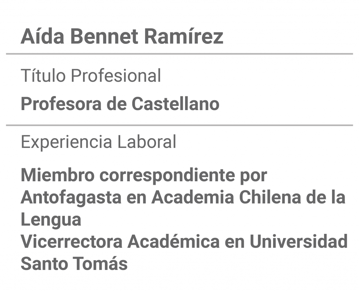The image size is (359, 291).
Task: Click the word Profesora in the title
Action: (61, 104)
